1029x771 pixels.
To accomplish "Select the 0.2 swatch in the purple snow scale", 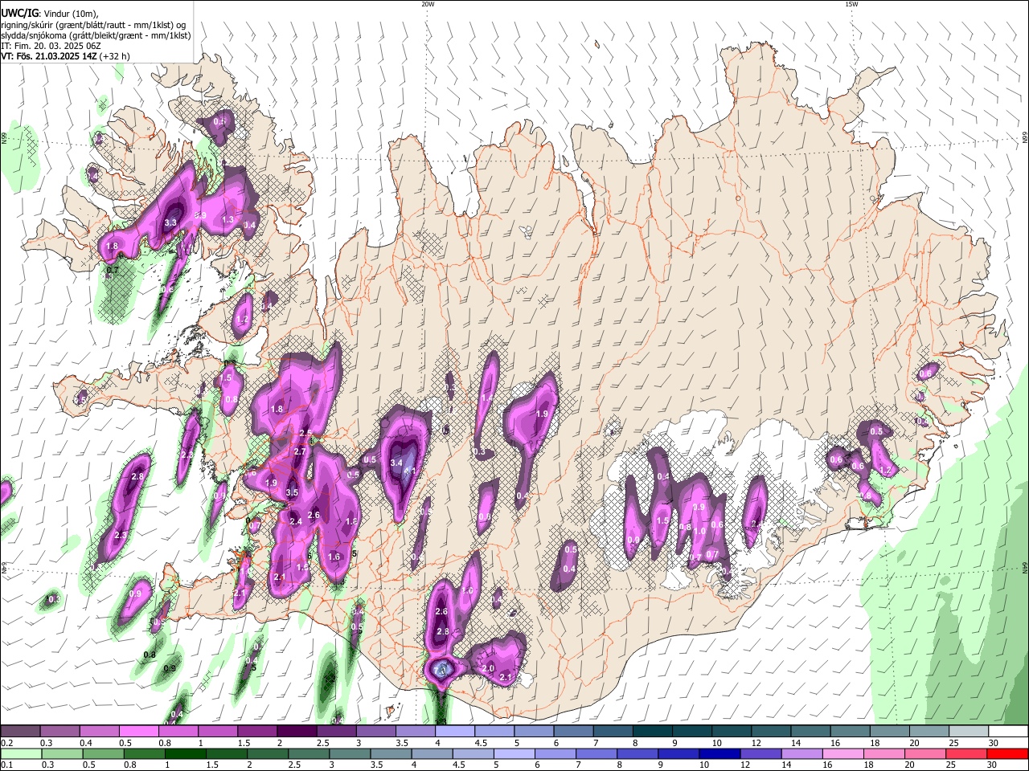I will pyautogui.click(x=20, y=731).
